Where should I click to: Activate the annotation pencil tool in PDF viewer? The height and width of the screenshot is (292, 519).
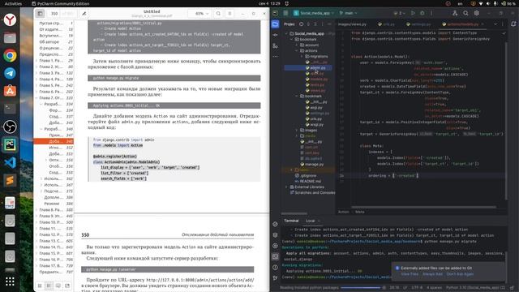tap(84, 14)
